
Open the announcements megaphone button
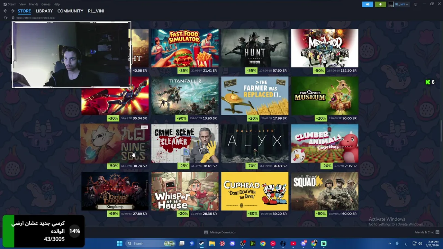click(368, 4)
